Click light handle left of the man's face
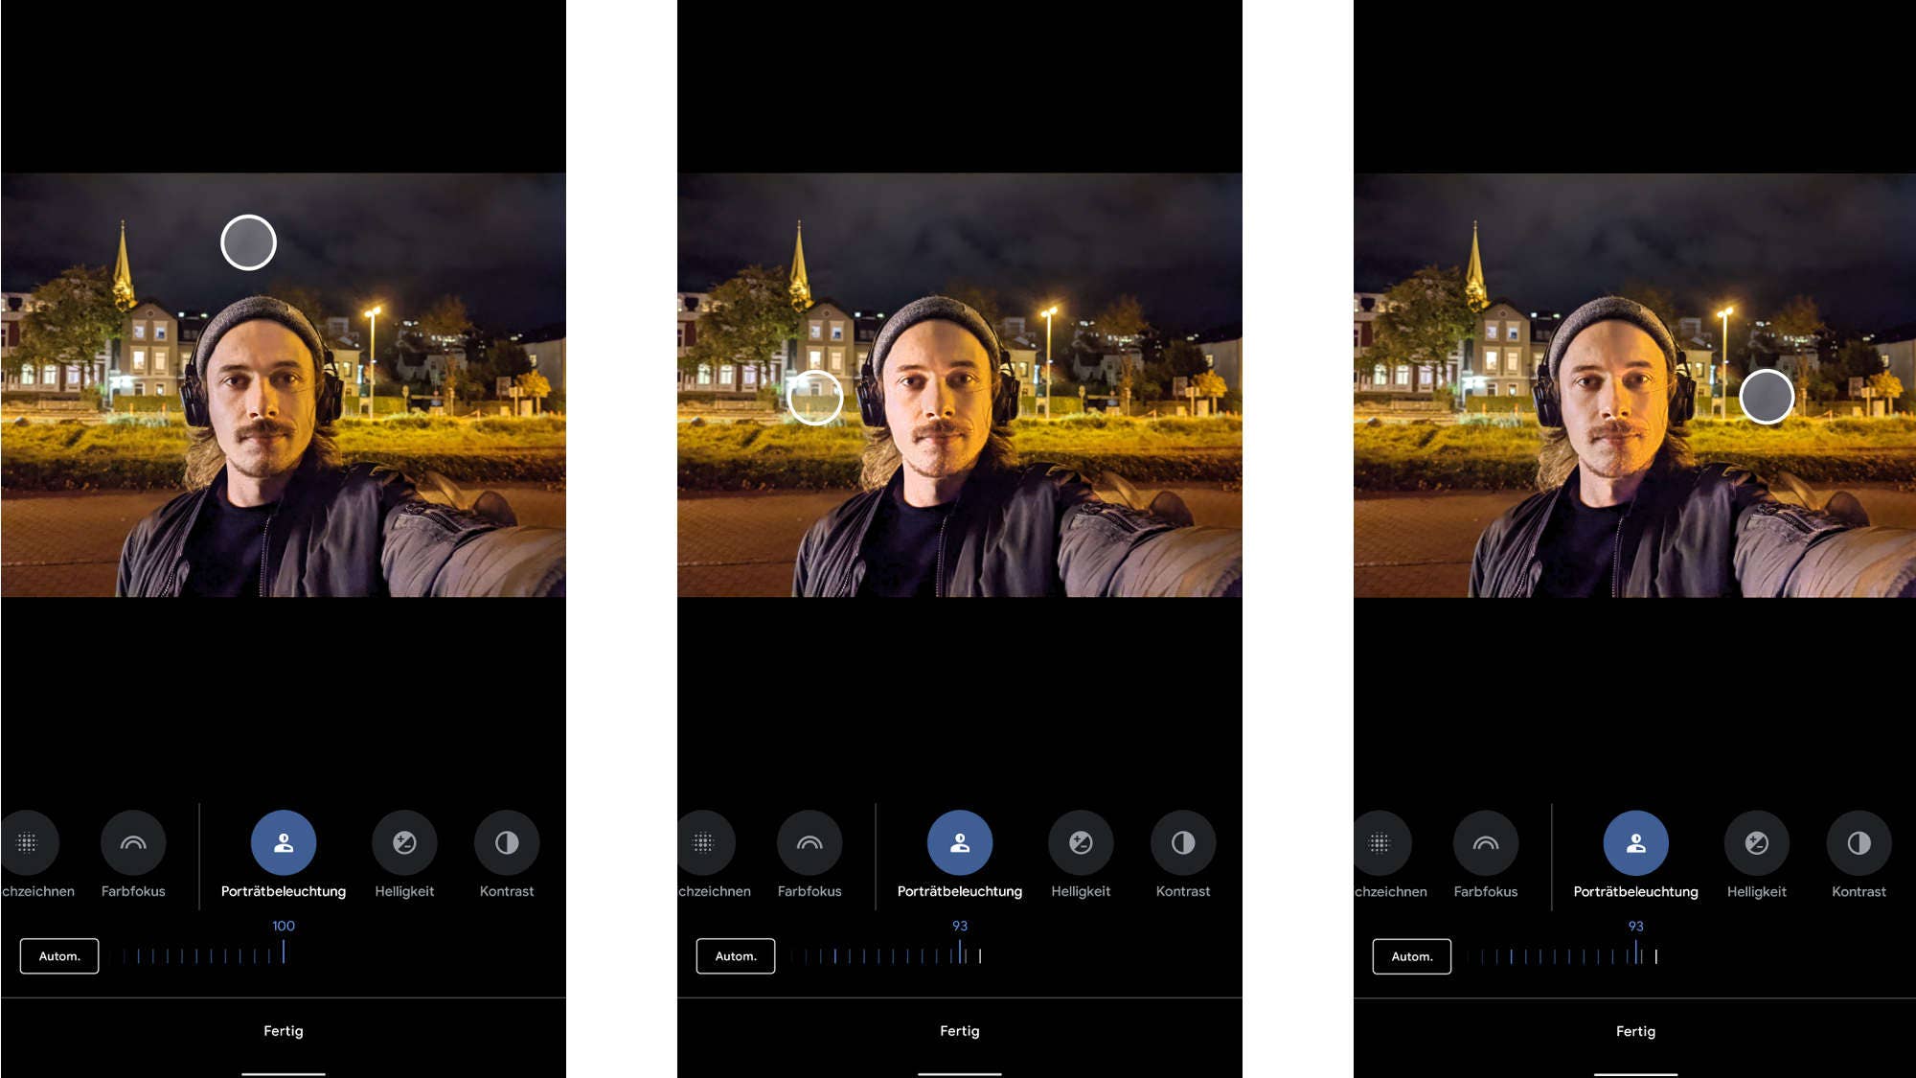The height and width of the screenshot is (1078, 1916). coord(815,397)
